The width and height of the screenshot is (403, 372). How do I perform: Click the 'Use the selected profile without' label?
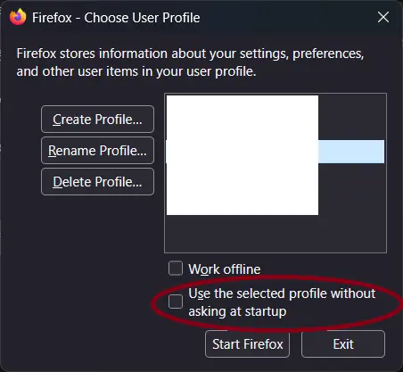pos(282,293)
